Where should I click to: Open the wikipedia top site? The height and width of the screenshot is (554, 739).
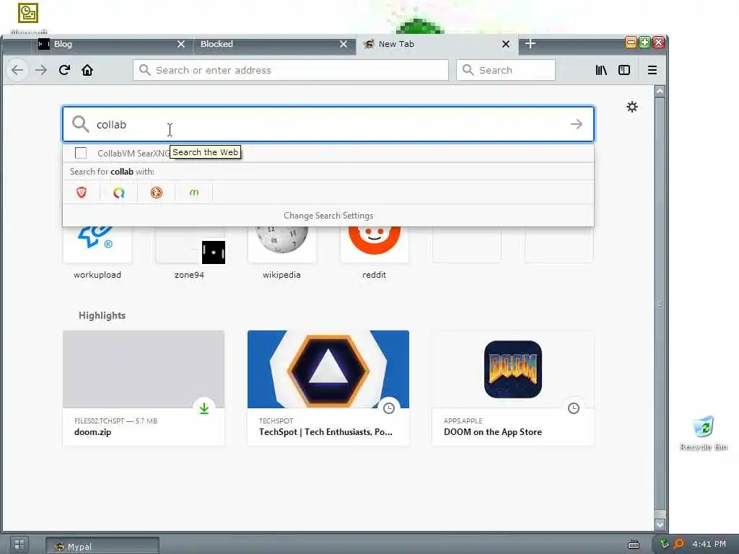point(282,253)
